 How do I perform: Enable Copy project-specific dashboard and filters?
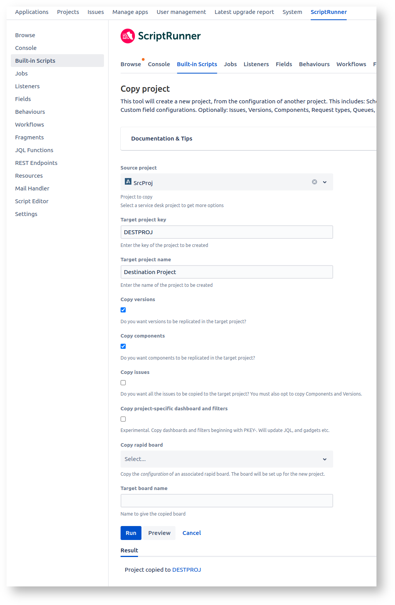pos(123,419)
